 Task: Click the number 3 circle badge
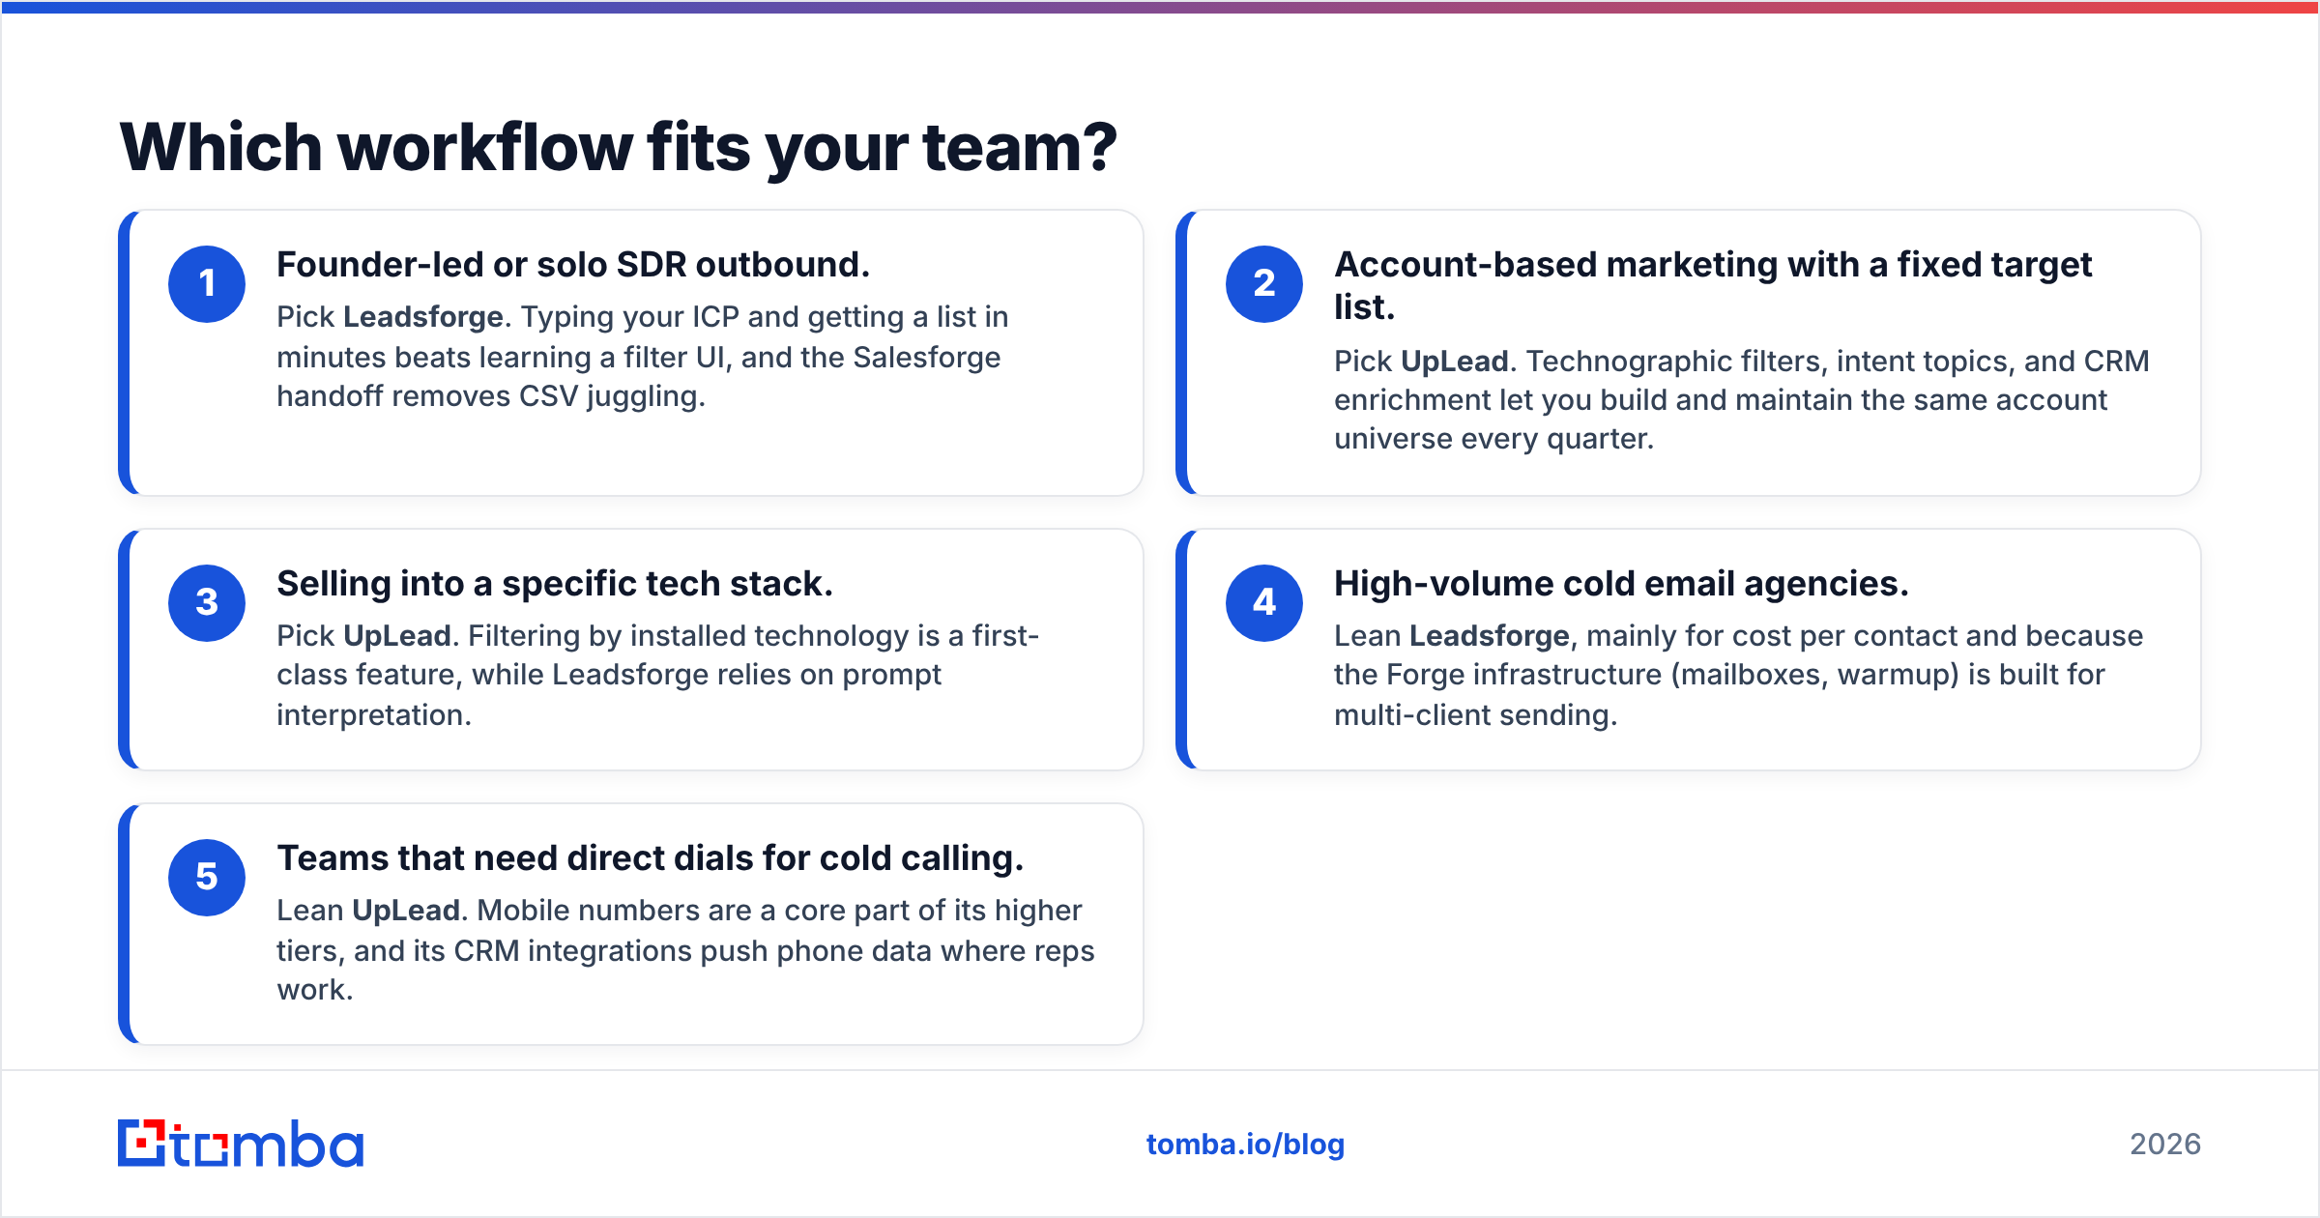pos(207,603)
